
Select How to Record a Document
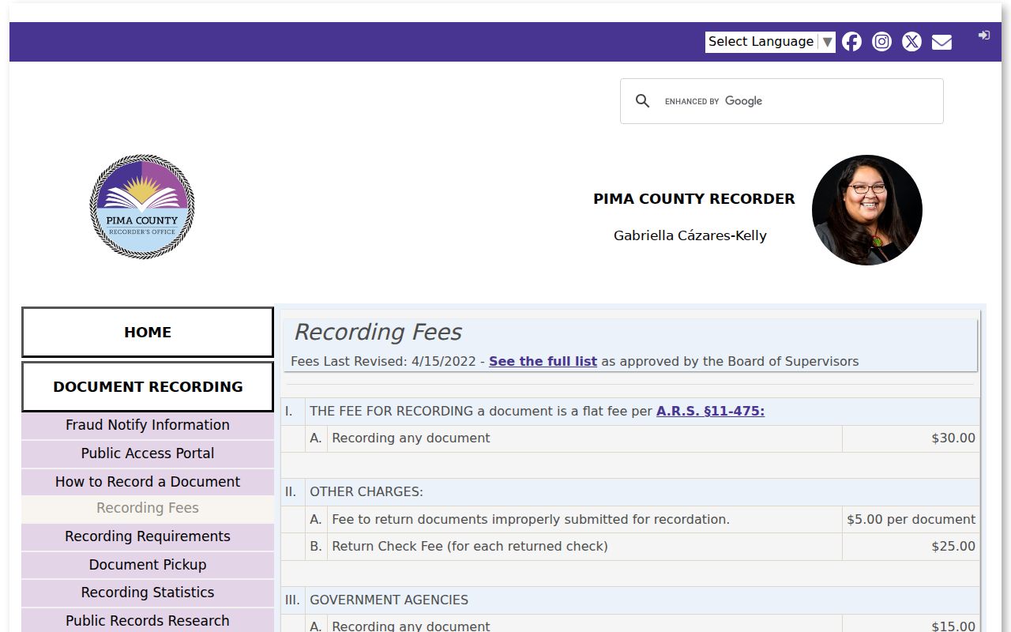[148, 482]
